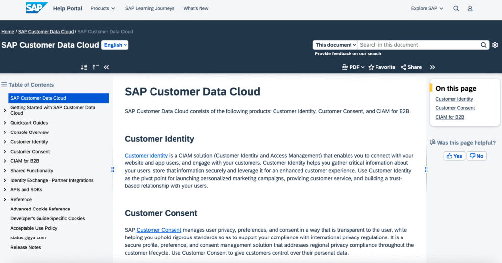Click the SAP logo
502x263 pixels.
point(36,8)
